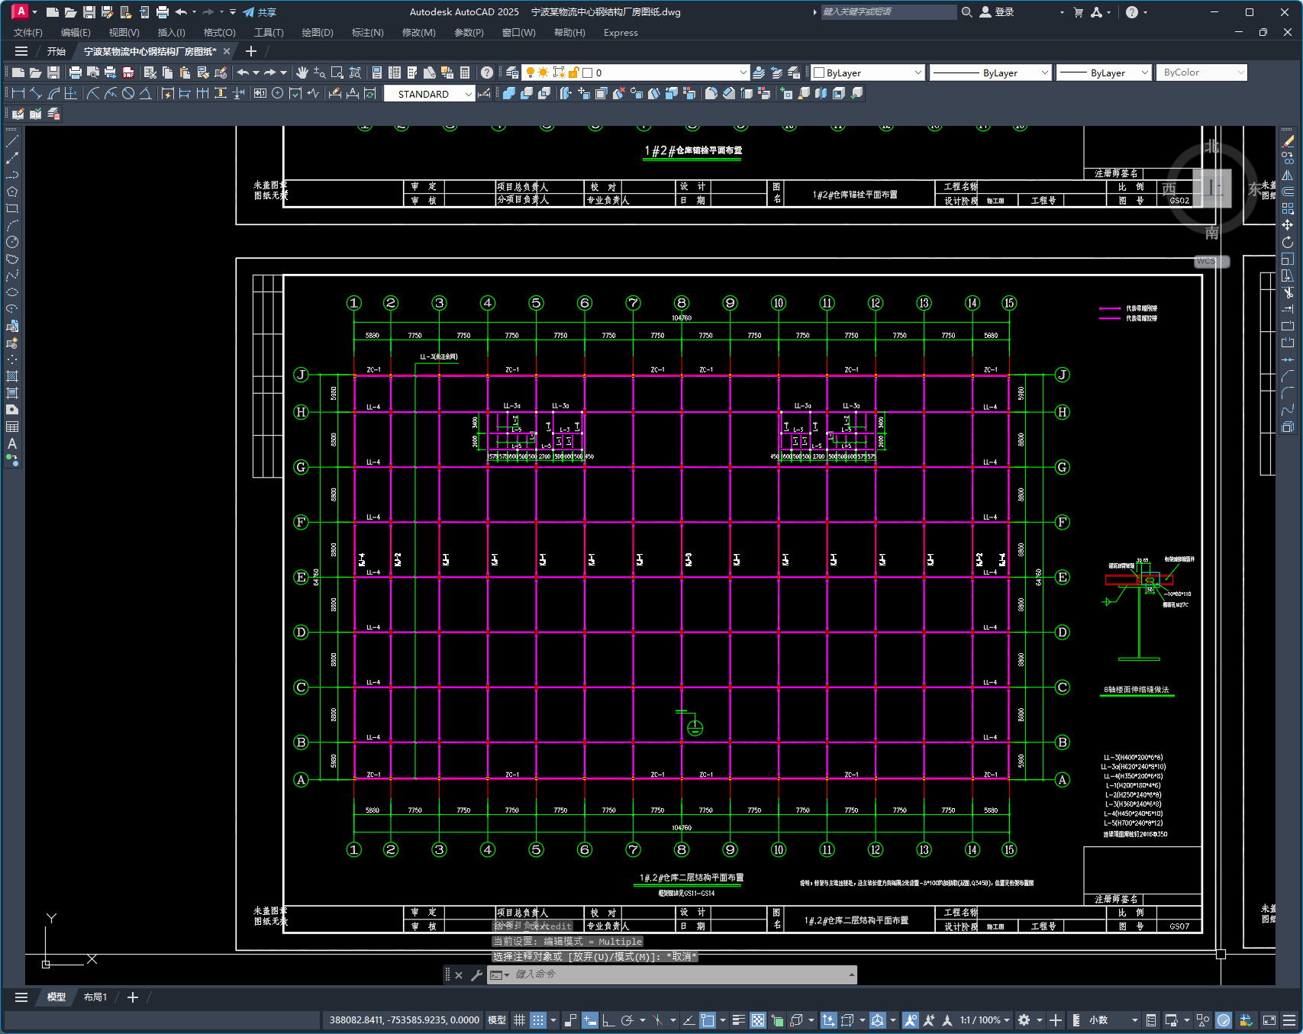The width and height of the screenshot is (1303, 1034).
Task: Open the 标注(N) menu
Action: 367,32
